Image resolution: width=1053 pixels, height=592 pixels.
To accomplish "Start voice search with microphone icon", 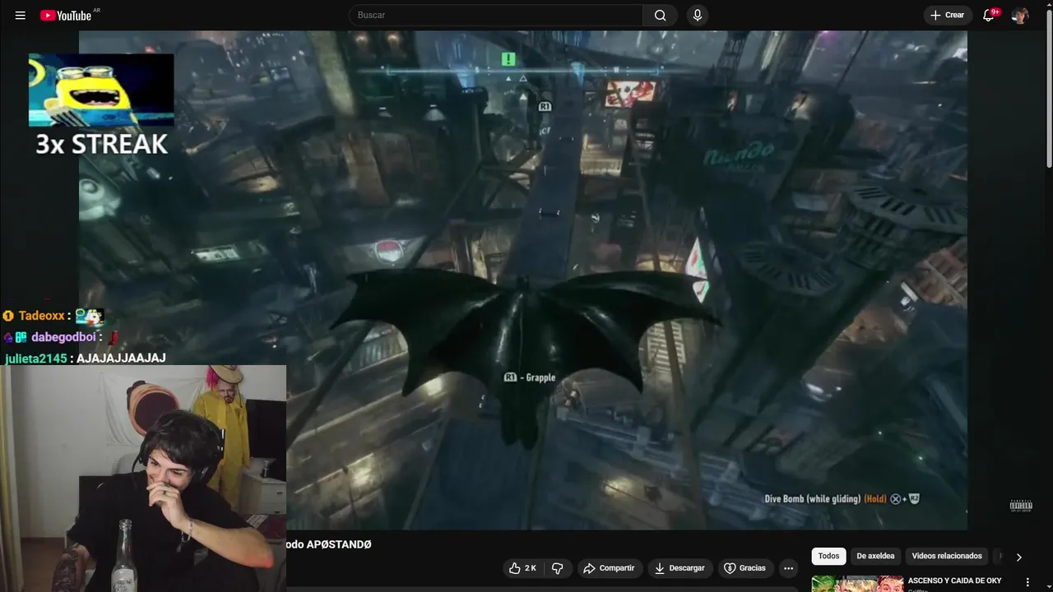I will 698,15.
